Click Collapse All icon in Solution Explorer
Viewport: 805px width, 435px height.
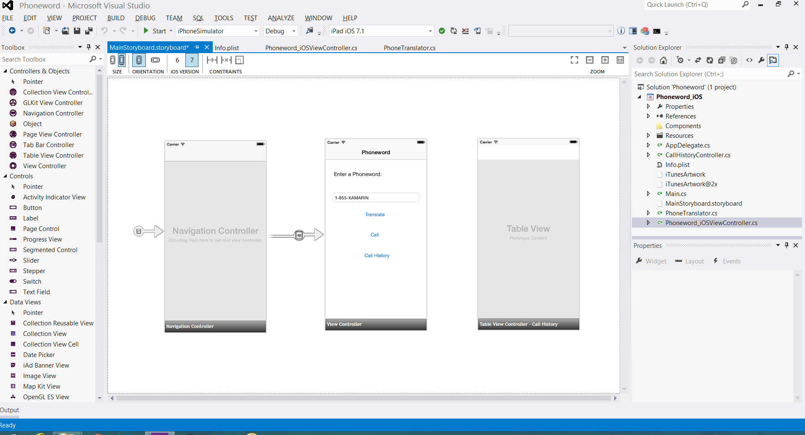(722, 60)
